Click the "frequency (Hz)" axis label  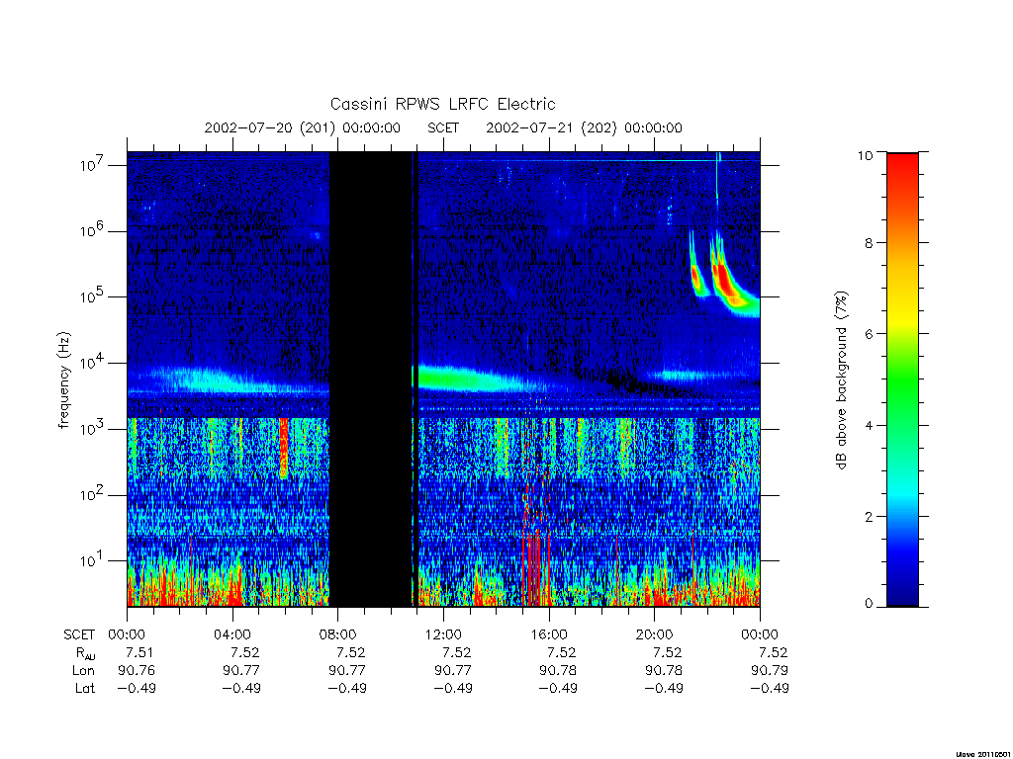pos(64,380)
